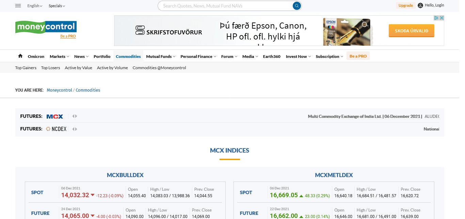Close the Epson advertisement banner
Screen dimensions: 465x219
pyautogui.click(x=442, y=18)
